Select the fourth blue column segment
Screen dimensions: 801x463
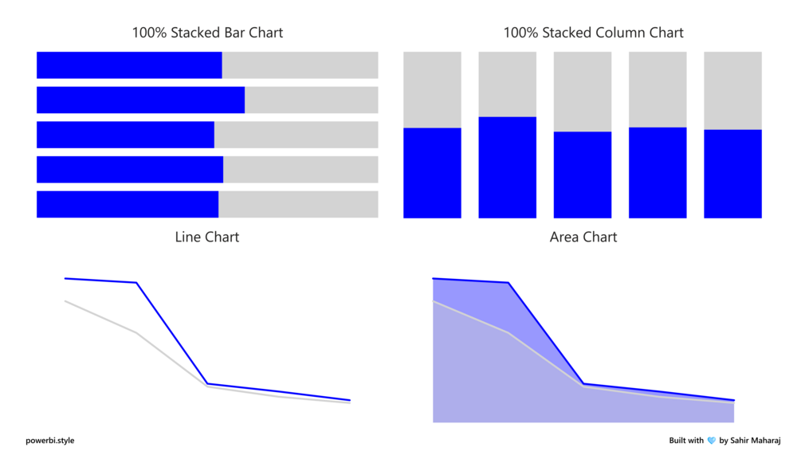tap(658, 173)
